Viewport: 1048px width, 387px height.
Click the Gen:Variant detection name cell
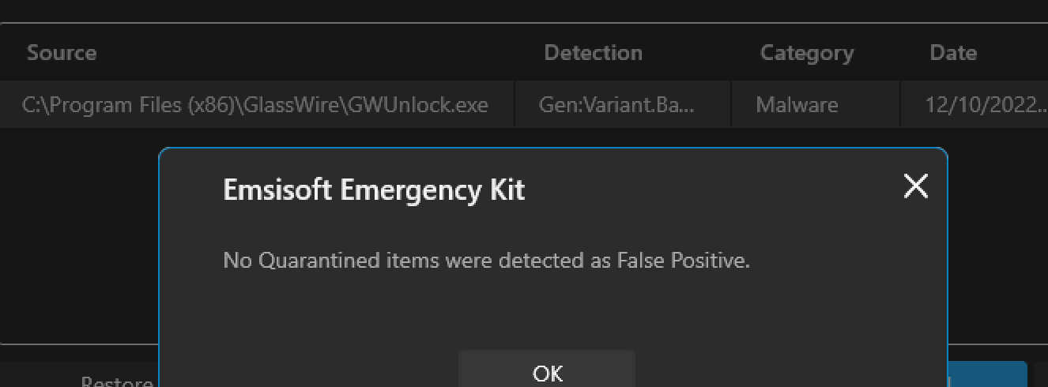[616, 104]
